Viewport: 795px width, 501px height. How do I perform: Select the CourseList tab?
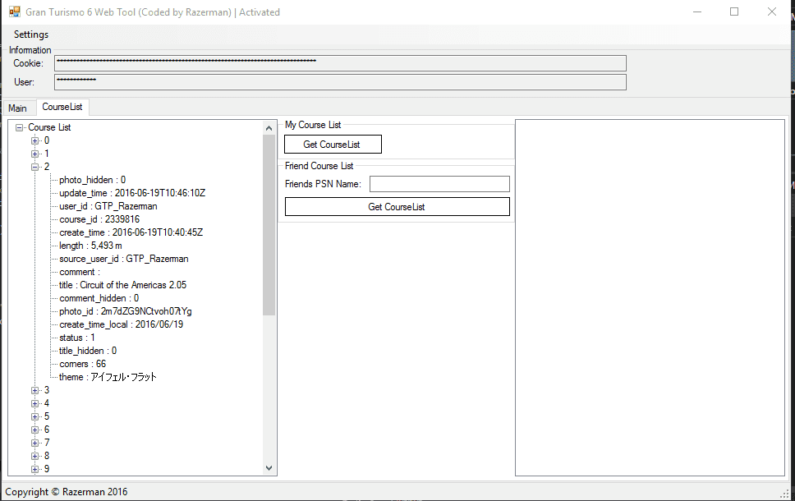(62, 107)
